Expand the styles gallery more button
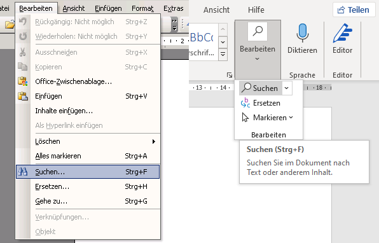This screenshot has height=243, width=379. 223,54
